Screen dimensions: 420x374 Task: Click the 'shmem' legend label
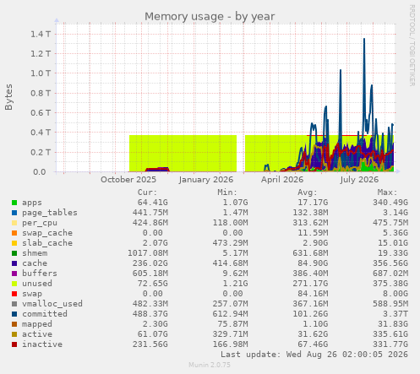click(x=35, y=253)
